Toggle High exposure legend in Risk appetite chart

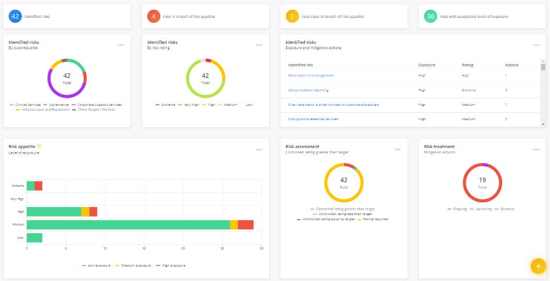(x=174, y=265)
